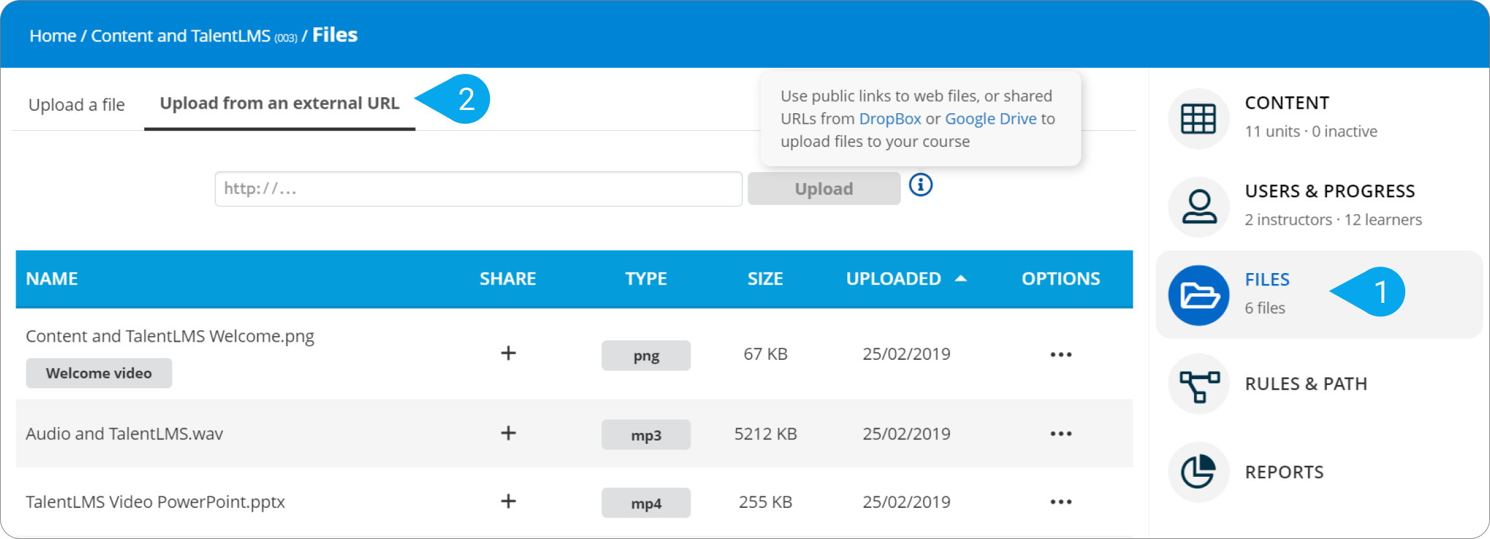The width and height of the screenshot is (1490, 539).
Task: Open the Reports pie chart icon
Action: (x=1198, y=472)
